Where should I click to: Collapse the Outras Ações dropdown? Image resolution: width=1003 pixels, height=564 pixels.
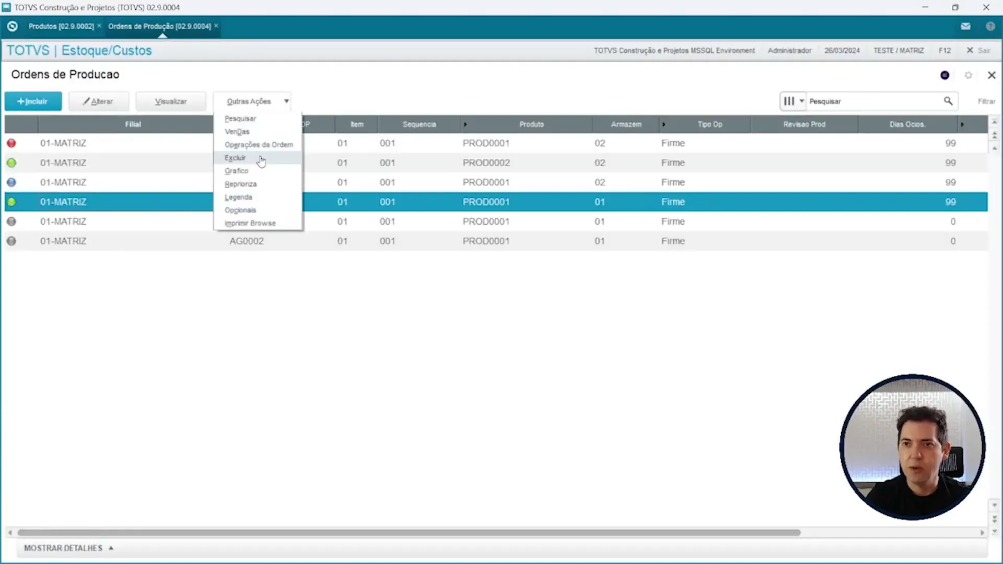pos(286,101)
